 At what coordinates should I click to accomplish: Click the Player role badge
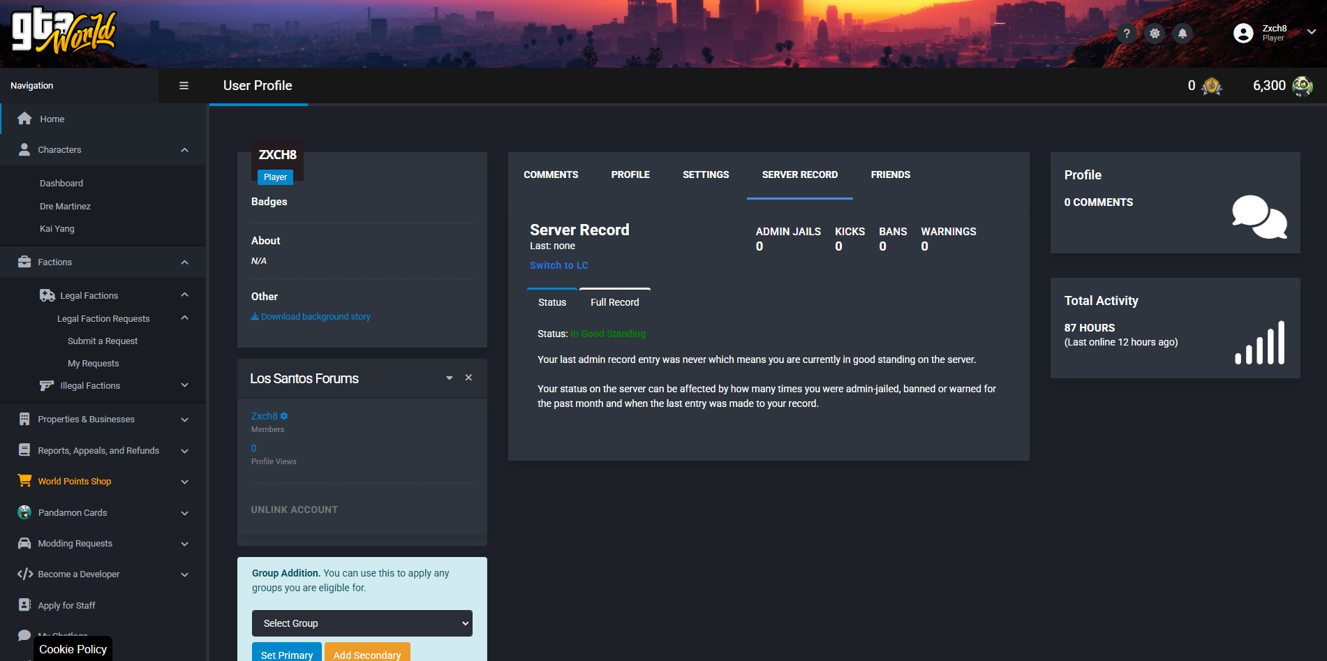point(275,177)
